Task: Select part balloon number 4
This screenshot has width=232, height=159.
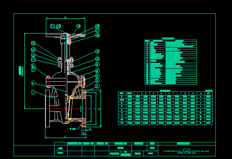Action: click(x=33, y=83)
